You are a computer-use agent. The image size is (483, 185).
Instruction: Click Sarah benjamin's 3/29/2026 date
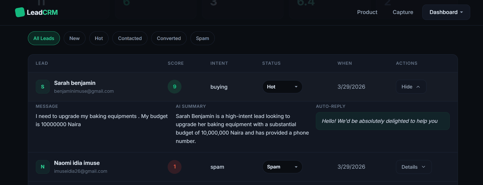pyautogui.click(x=351, y=87)
